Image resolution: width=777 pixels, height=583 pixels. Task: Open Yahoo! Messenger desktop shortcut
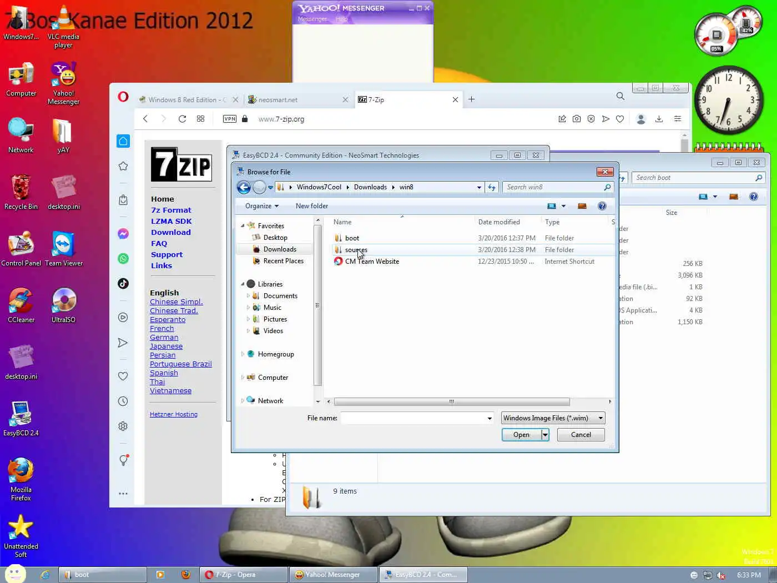pyautogui.click(x=63, y=83)
